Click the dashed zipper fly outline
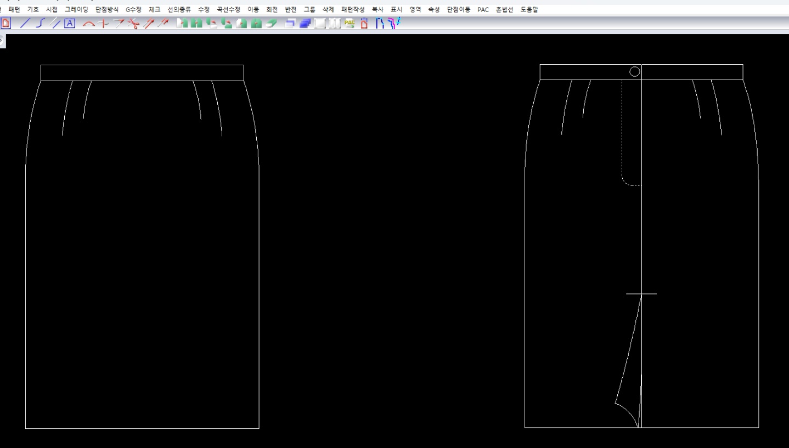The height and width of the screenshot is (448, 789). [x=622, y=132]
